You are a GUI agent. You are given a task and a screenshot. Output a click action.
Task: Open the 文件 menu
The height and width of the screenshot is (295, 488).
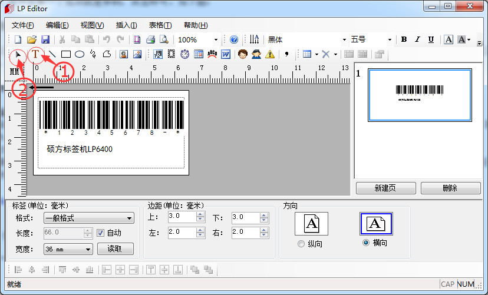22,25
